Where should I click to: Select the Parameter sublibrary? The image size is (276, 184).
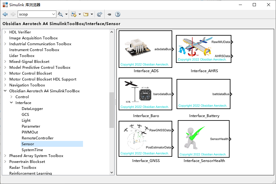click(x=31, y=126)
